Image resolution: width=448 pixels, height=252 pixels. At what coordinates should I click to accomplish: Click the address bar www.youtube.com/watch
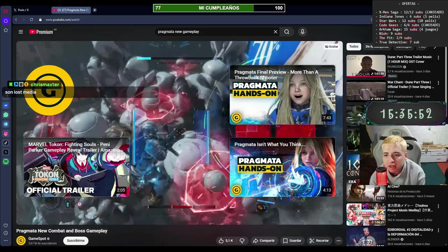(62, 20)
